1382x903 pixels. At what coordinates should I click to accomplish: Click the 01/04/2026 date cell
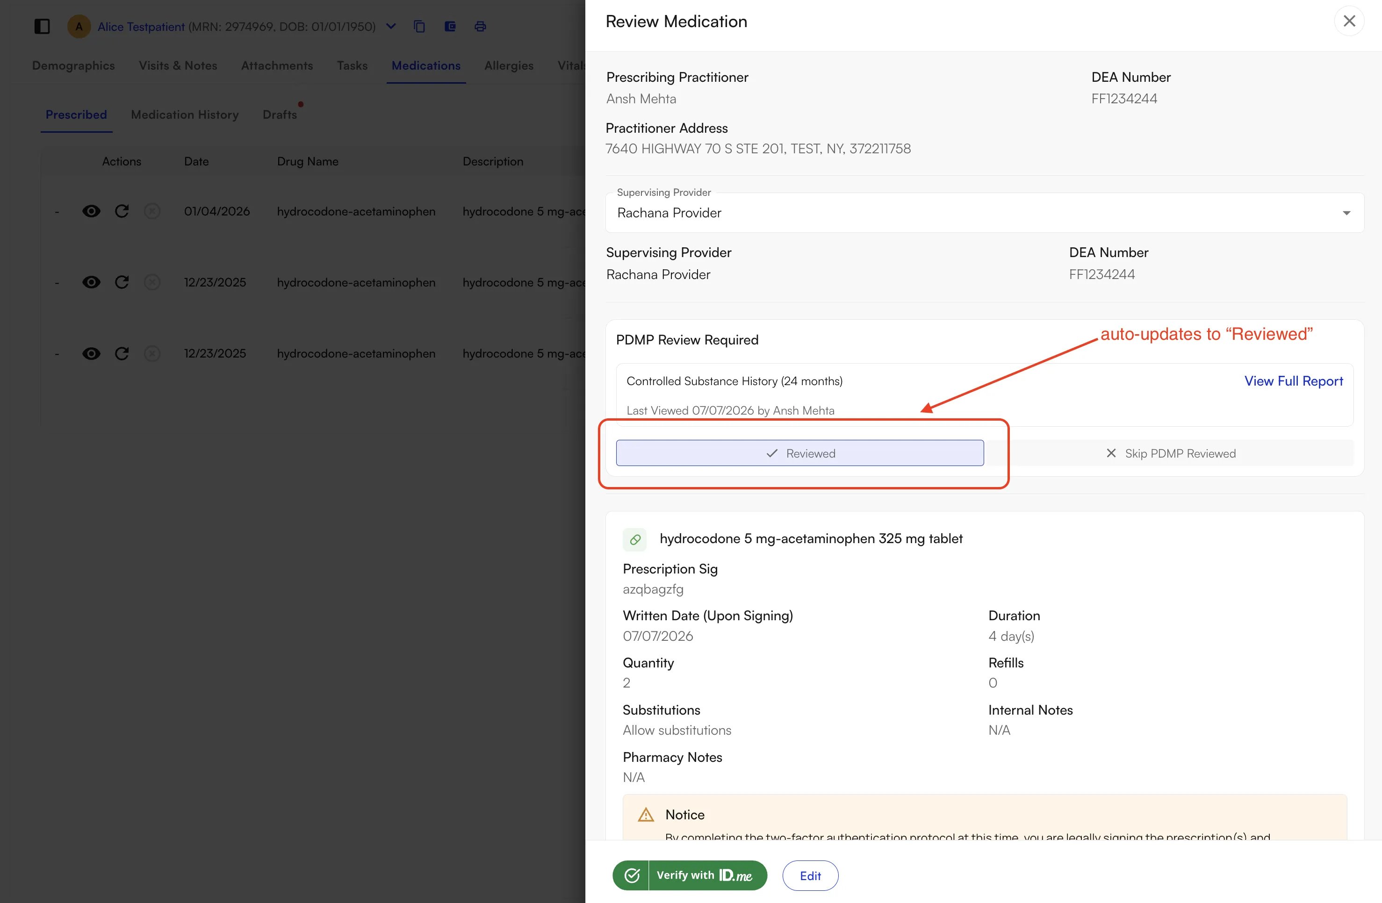pyautogui.click(x=216, y=211)
